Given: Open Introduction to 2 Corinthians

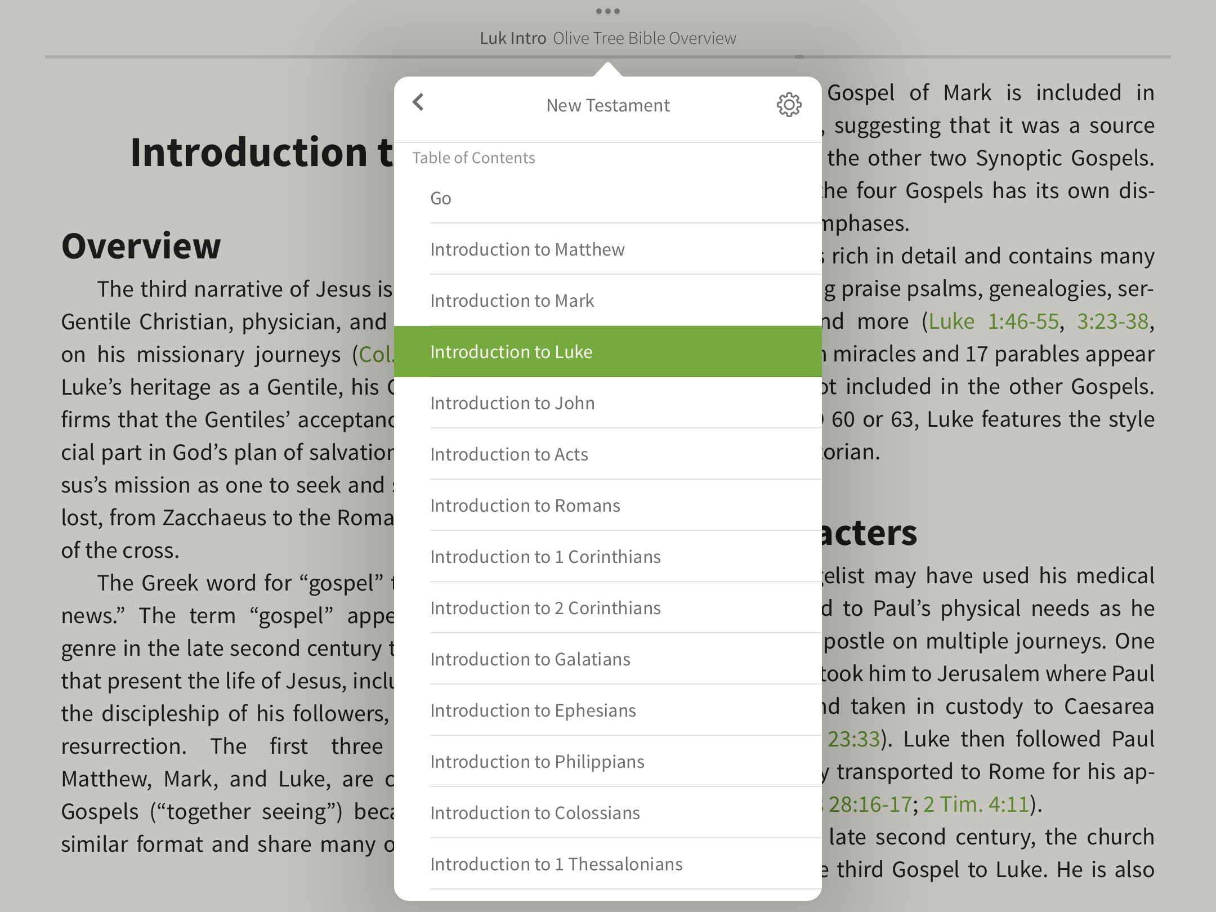Looking at the screenshot, I should pos(545,608).
